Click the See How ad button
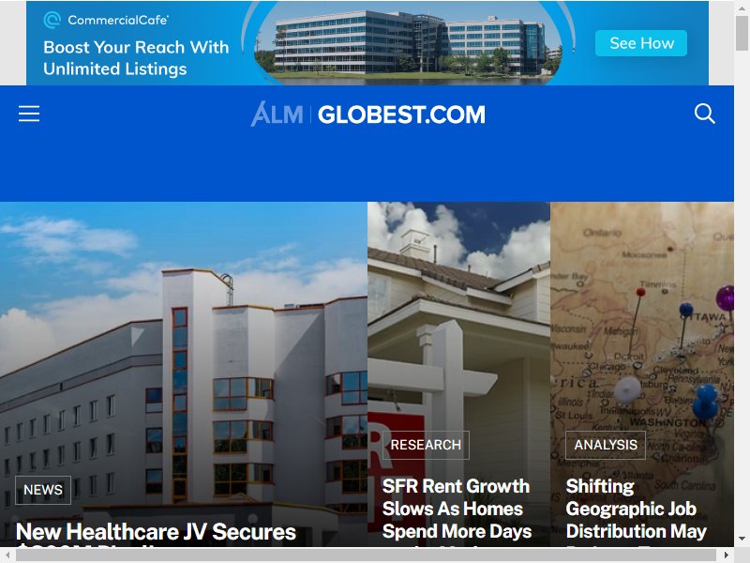This screenshot has height=563, width=750. pyautogui.click(x=641, y=43)
